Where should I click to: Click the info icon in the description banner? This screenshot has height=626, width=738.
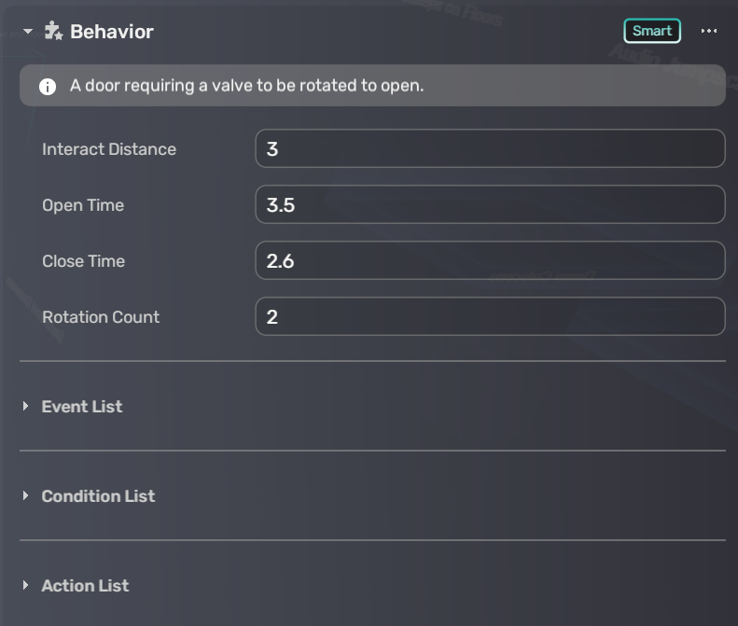click(48, 87)
